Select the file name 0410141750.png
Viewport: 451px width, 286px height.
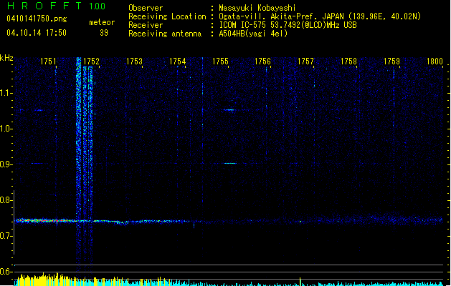(37, 19)
